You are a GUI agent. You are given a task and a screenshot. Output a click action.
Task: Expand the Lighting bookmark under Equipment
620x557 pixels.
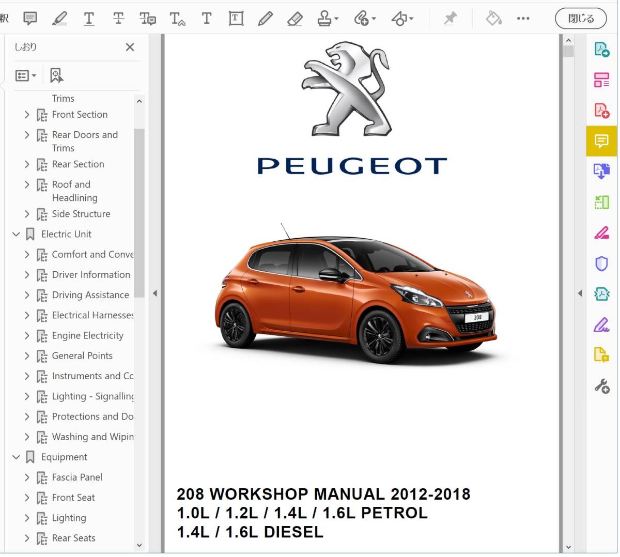point(27,518)
